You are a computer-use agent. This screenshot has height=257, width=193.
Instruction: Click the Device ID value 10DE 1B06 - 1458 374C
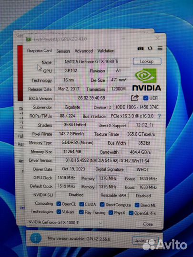(137, 107)
